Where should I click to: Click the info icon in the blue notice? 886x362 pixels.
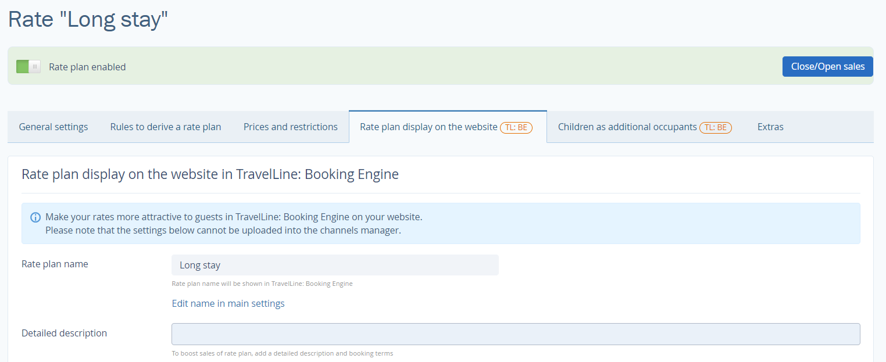[35, 217]
